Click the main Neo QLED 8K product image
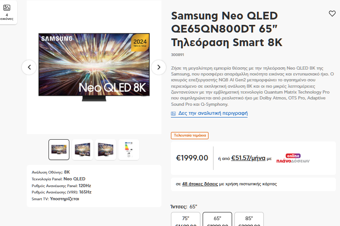The height and width of the screenshot is (226, 340). (x=94, y=66)
